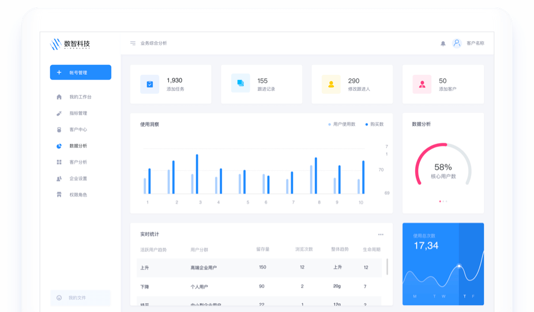Click the 50 添加客户 value
This screenshot has height=312, width=534.
442,81
